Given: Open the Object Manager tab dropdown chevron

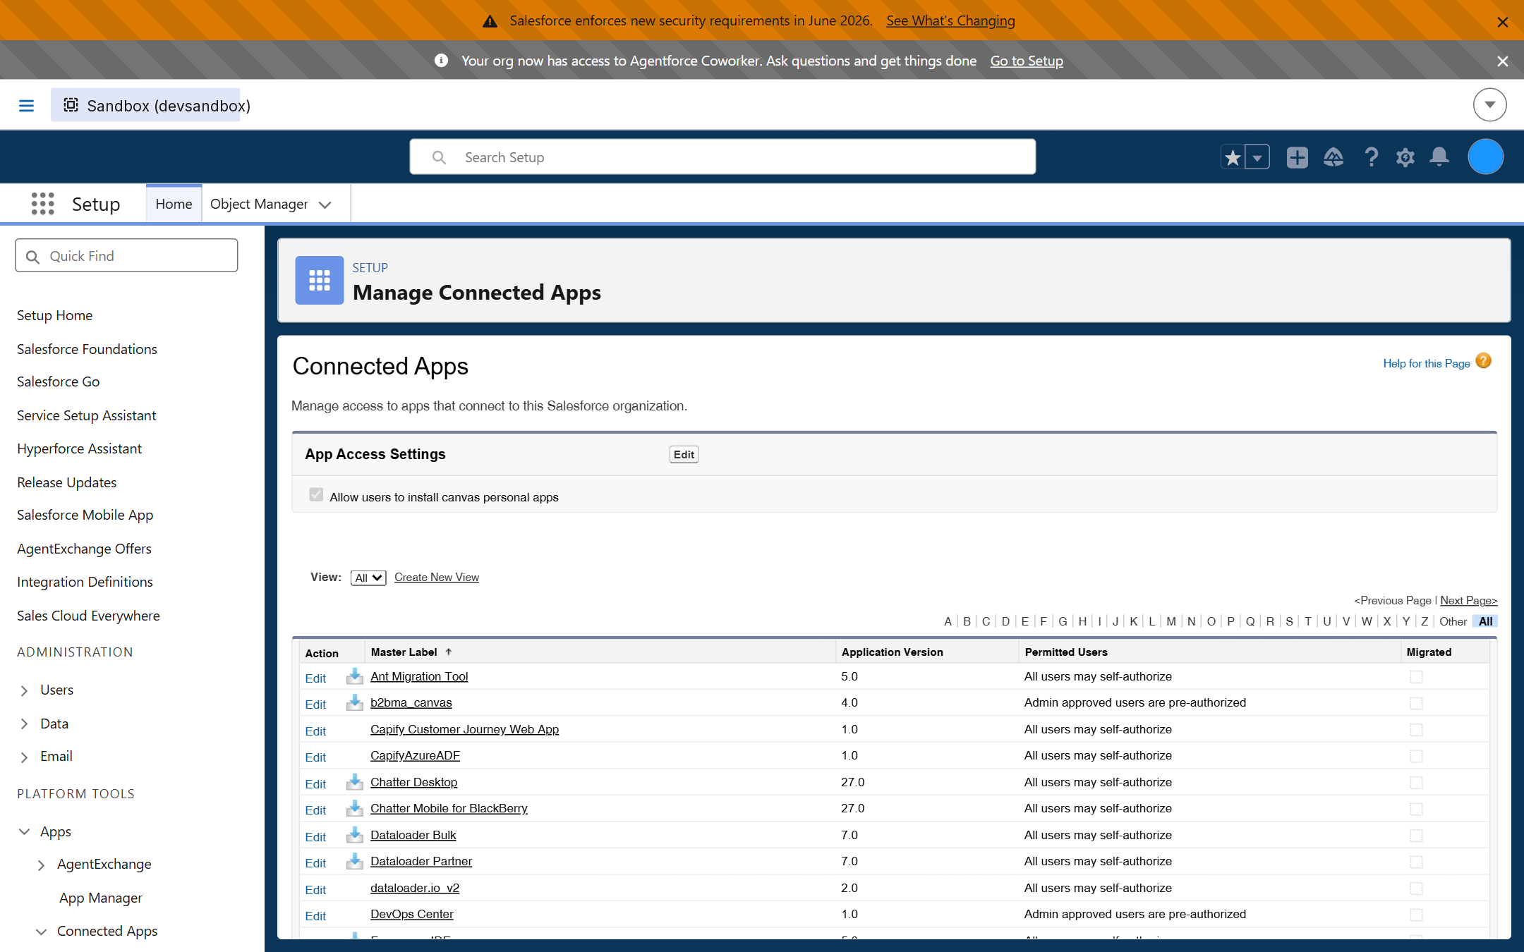Looking at the screenshot, I should coord(325,205).
